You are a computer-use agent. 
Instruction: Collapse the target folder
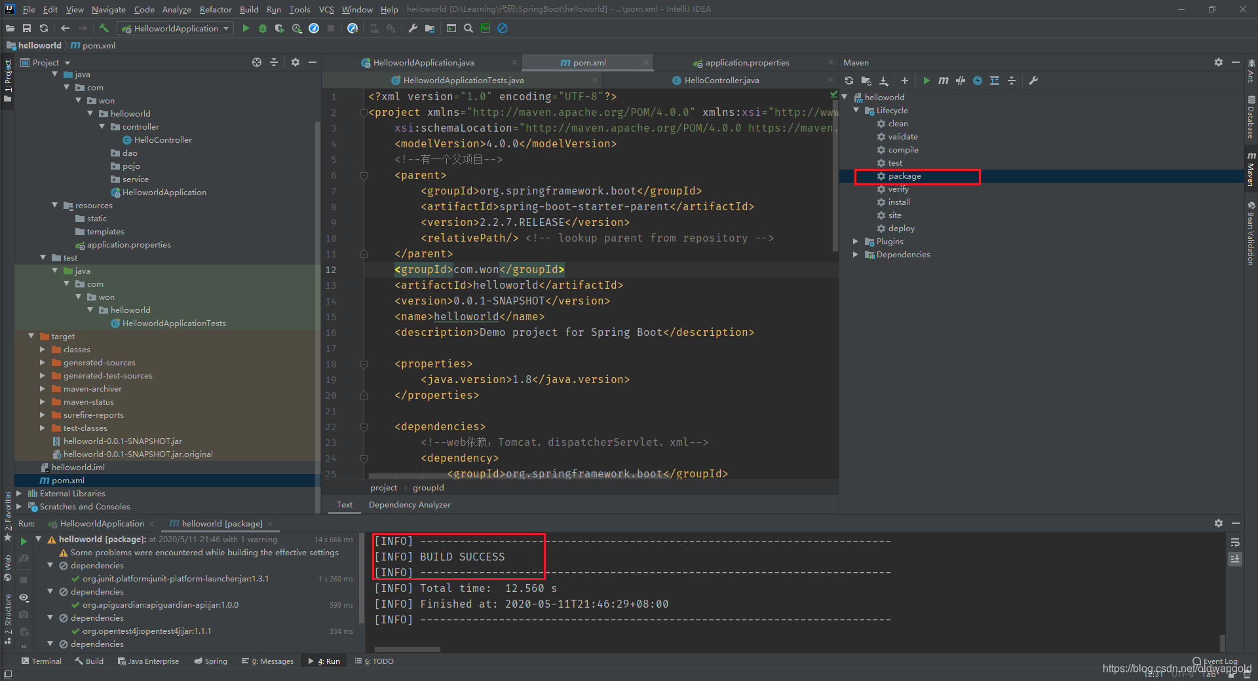click(31, 336)
